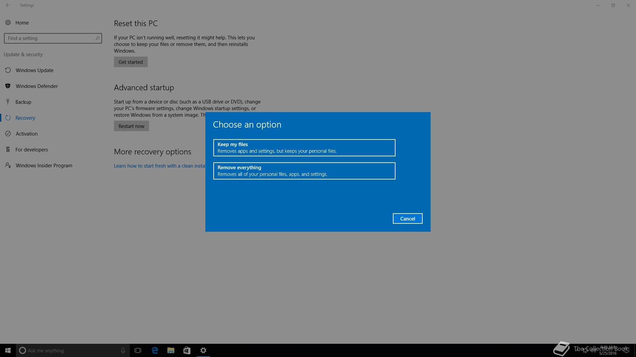Image resolution: width=636 pixels, height=357 pixels.
Task: Restore down the Settings window
Action: click(x=613, y=5)
